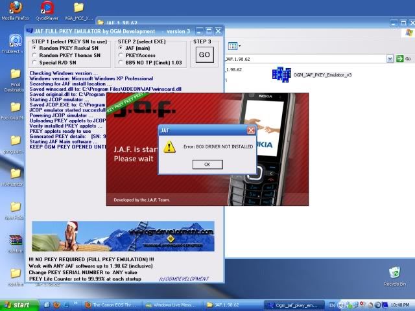
Task: Choose BB5 NO TP (Cinek) 1.03 option
Action: point(150,63)
